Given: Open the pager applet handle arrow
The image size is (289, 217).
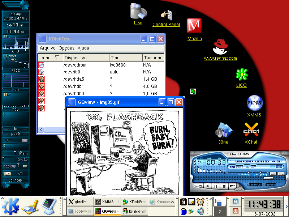Looking at the screenshot, I should pyautogui.click(x=211, y=199).
